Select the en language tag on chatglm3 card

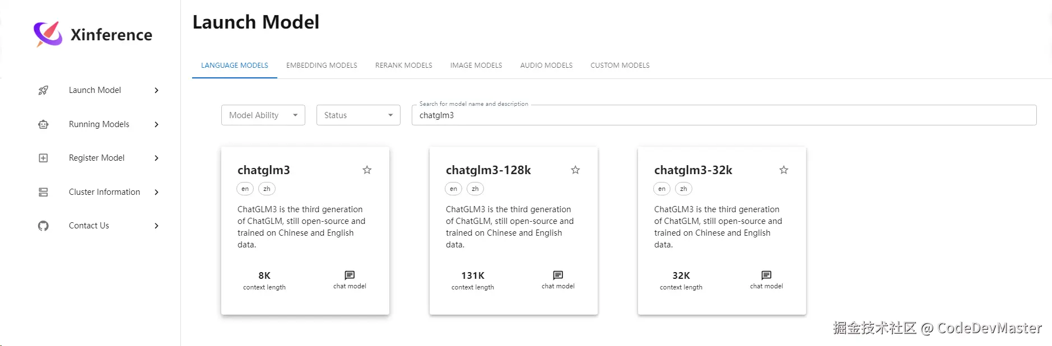(245, 189)
